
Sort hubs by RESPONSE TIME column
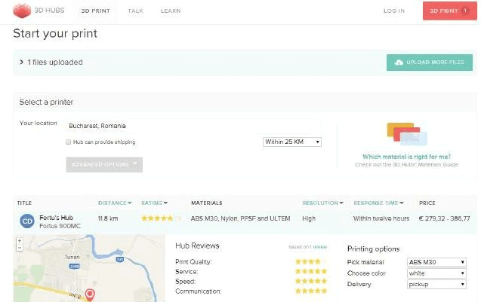(378, 203)
